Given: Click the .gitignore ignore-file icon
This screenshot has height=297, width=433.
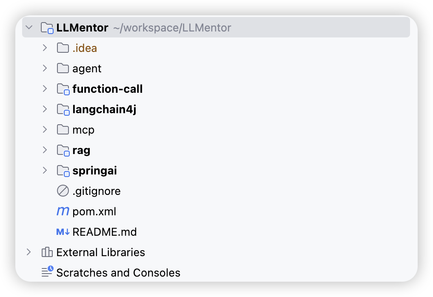Looking at the screenshot, I should [63, 191].
